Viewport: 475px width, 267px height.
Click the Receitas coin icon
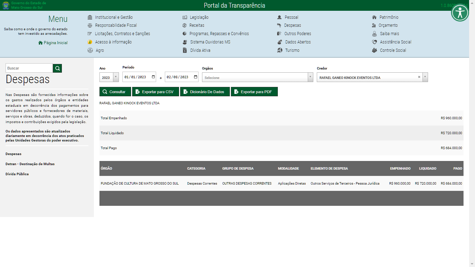pyautogui.click(x=185, y=25)
